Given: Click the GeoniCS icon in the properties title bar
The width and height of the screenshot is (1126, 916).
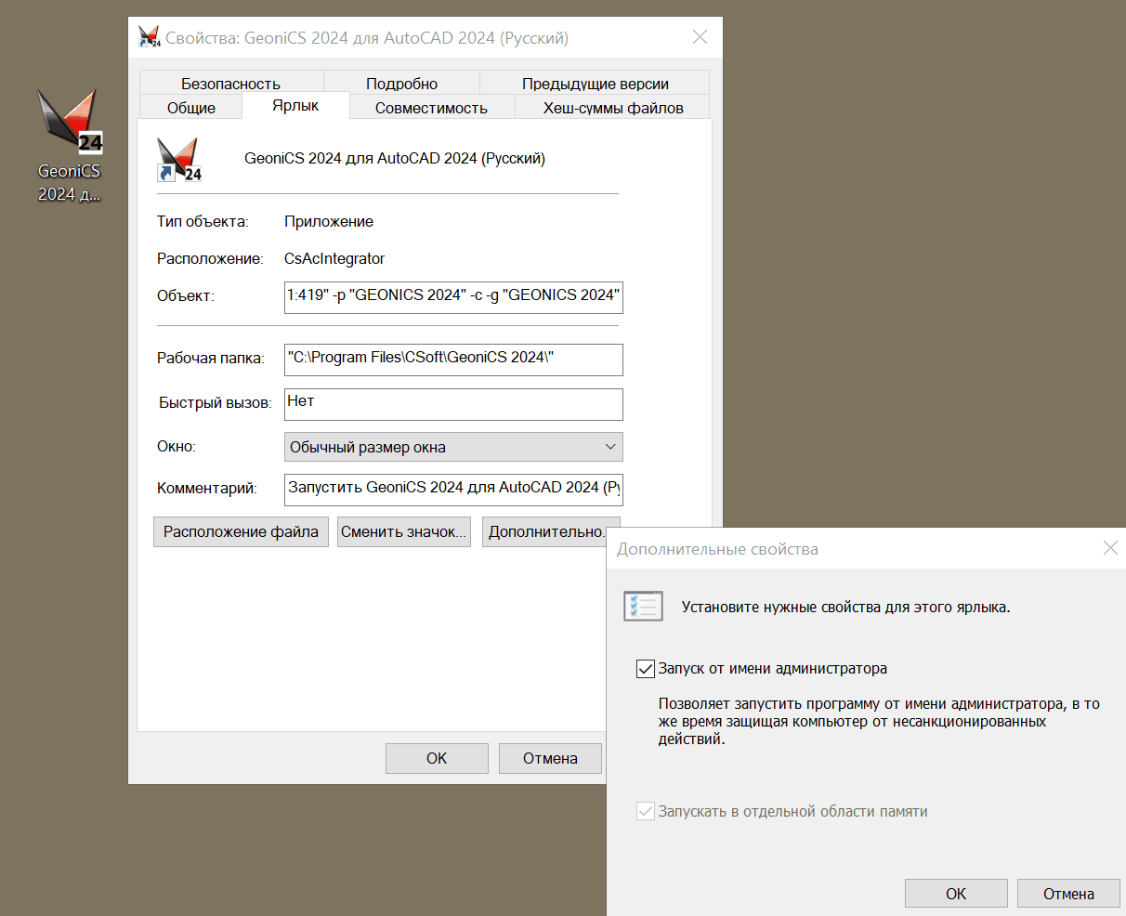Looking at the screenshot, I should click(x=149, y=37).
